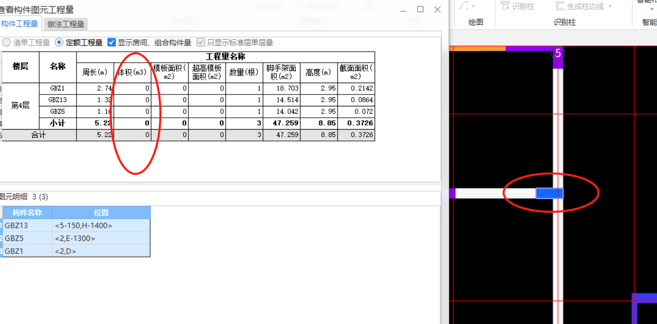This screenshot has width=657, height=324.
Task: Click the 名称 column header
Action: (x=58, y=67)
